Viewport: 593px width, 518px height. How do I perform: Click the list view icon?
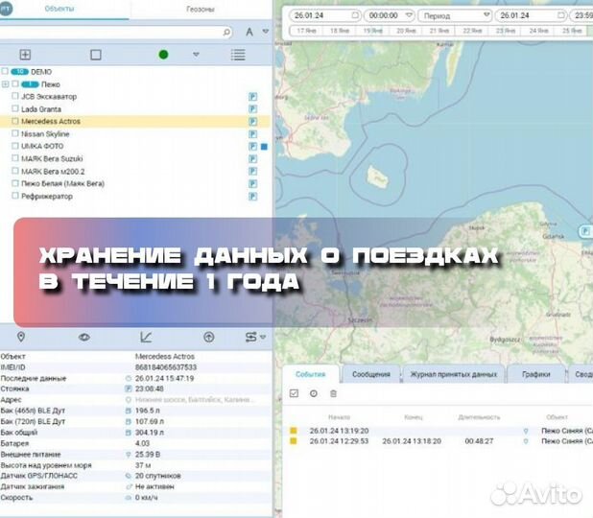(x=238, y=55)
